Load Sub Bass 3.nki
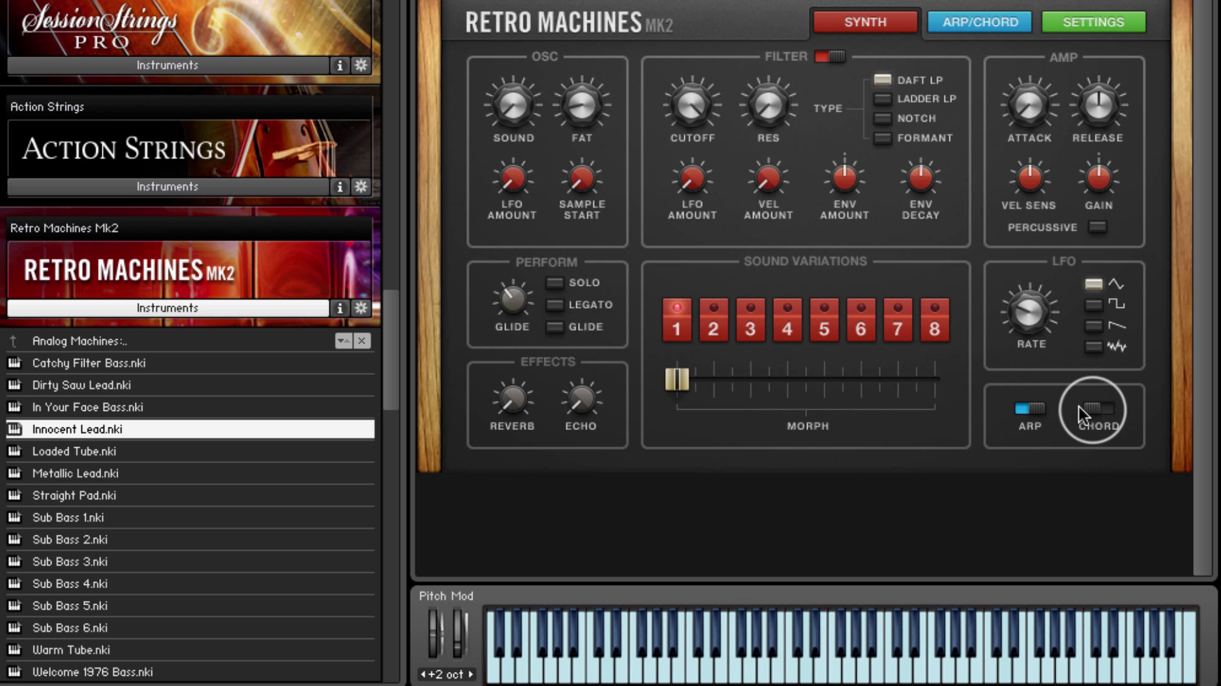This screenshot has height=686, width=1221. coord(190,562)
